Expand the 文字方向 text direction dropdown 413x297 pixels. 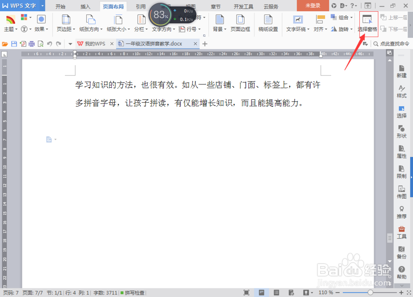pos(174,29)
